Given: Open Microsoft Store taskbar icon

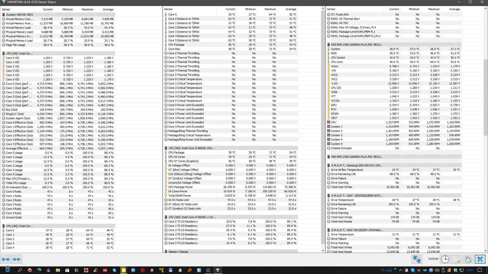Looking at the screenshot, I should point(67,270).
